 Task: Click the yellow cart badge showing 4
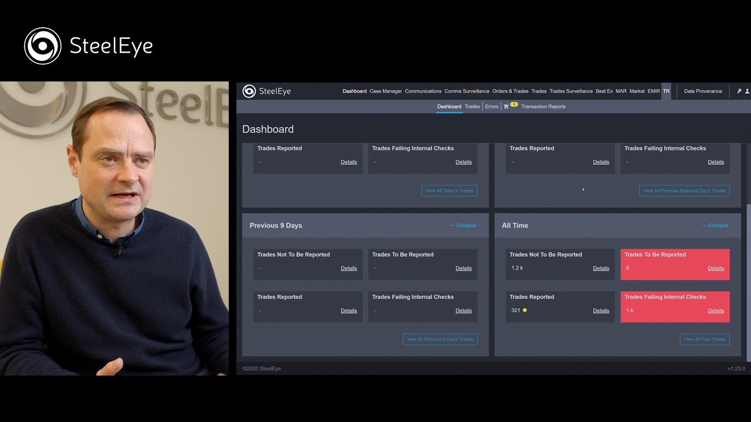tap(514, 104)
